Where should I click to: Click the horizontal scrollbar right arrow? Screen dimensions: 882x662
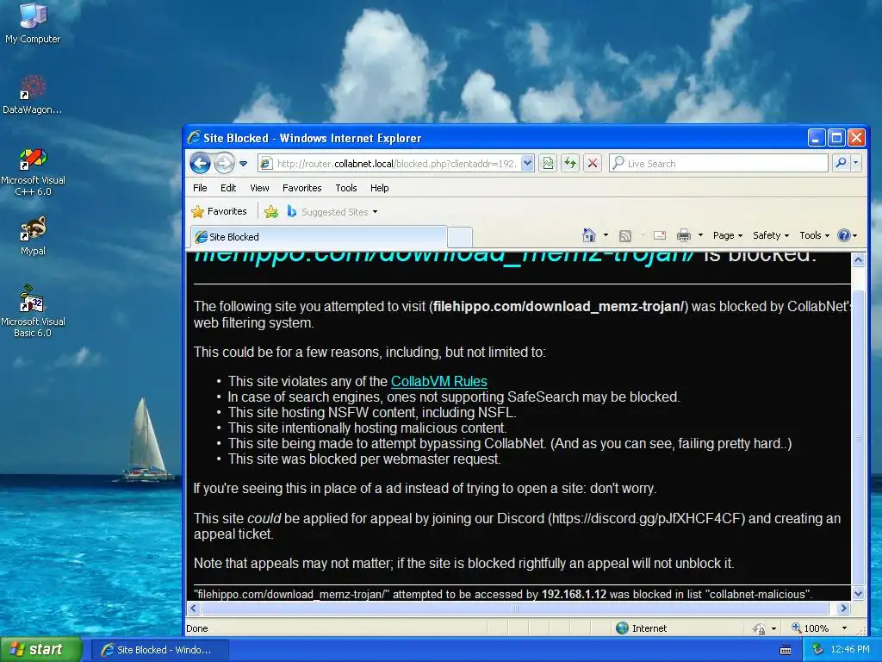pos(842,608)
